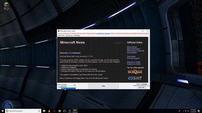The image size is (202, 113).
Task: Show hidden system tray icons chevron
Action: (x=183, y=111)
